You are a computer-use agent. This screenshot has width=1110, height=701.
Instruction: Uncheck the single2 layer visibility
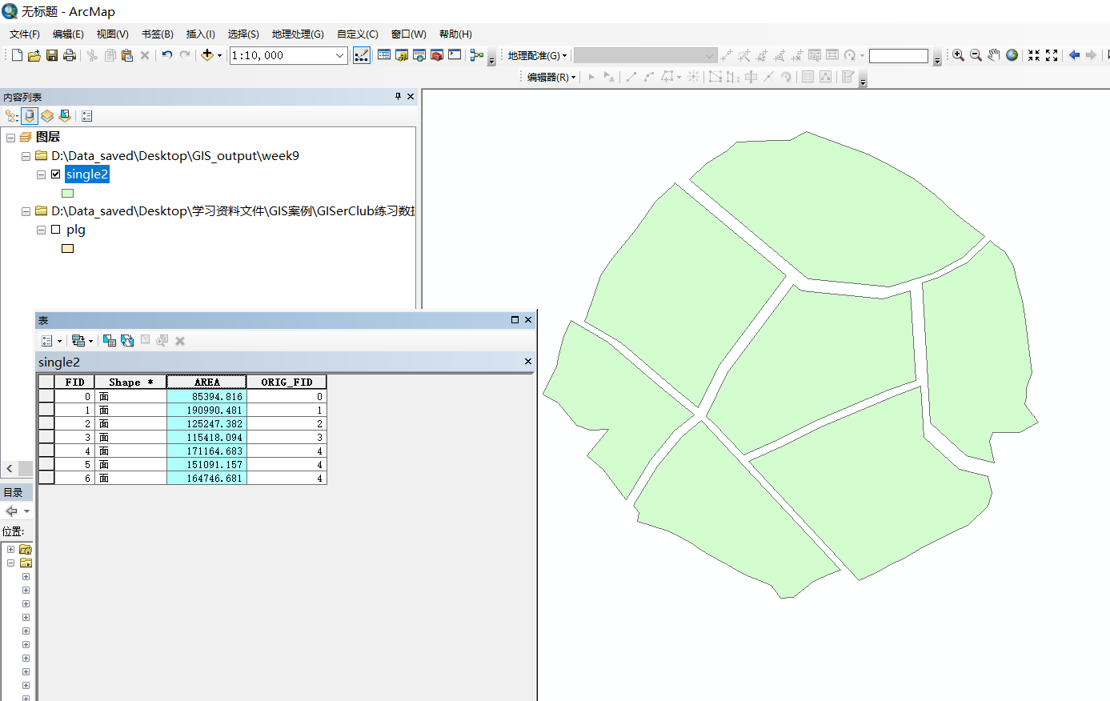click(x=55, y=174)
